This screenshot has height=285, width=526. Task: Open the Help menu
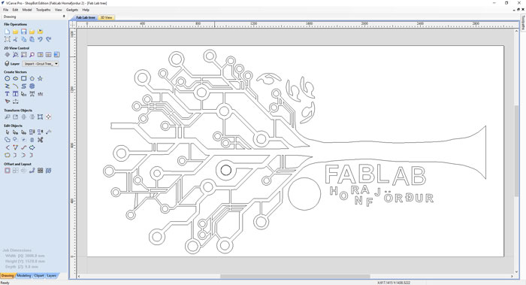tap(86, 10)
